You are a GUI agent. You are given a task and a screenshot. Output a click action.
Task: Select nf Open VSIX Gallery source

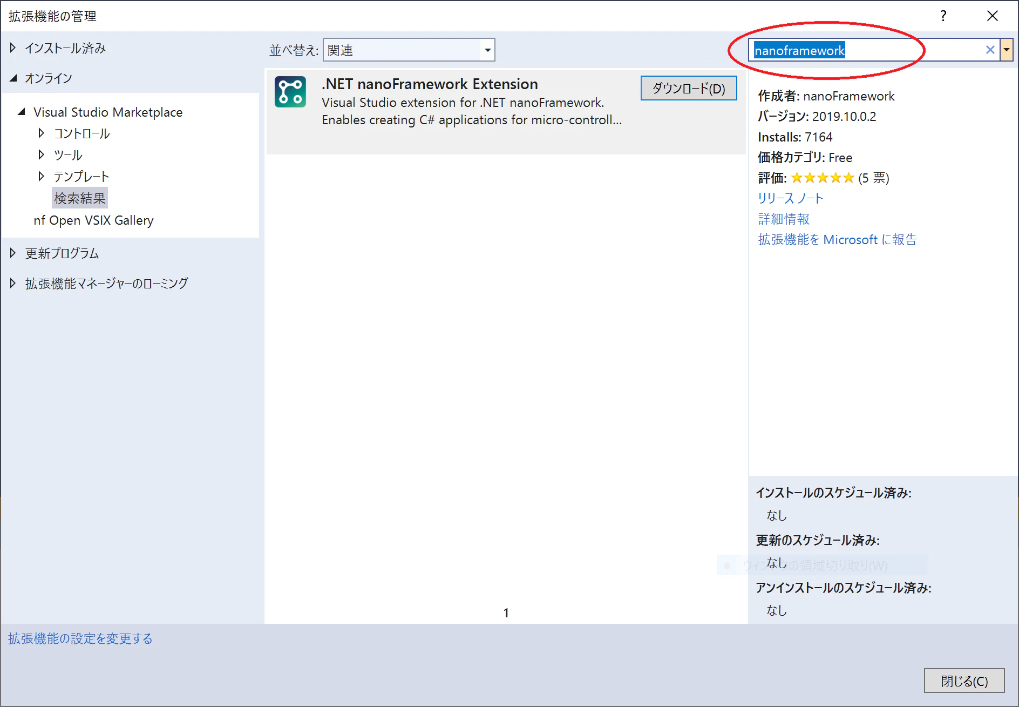coord(93,220)
